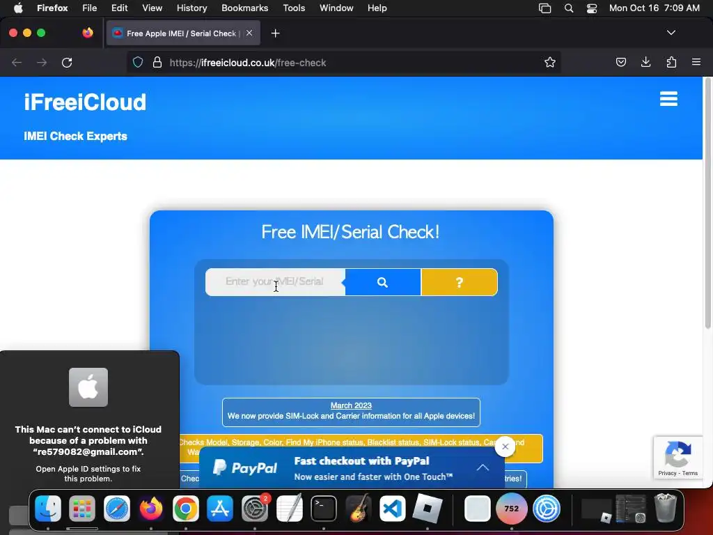The image size is (713, 535).
Task: Select the Free Apple IMEI / Serial Check tab
Action: point(183,33)
